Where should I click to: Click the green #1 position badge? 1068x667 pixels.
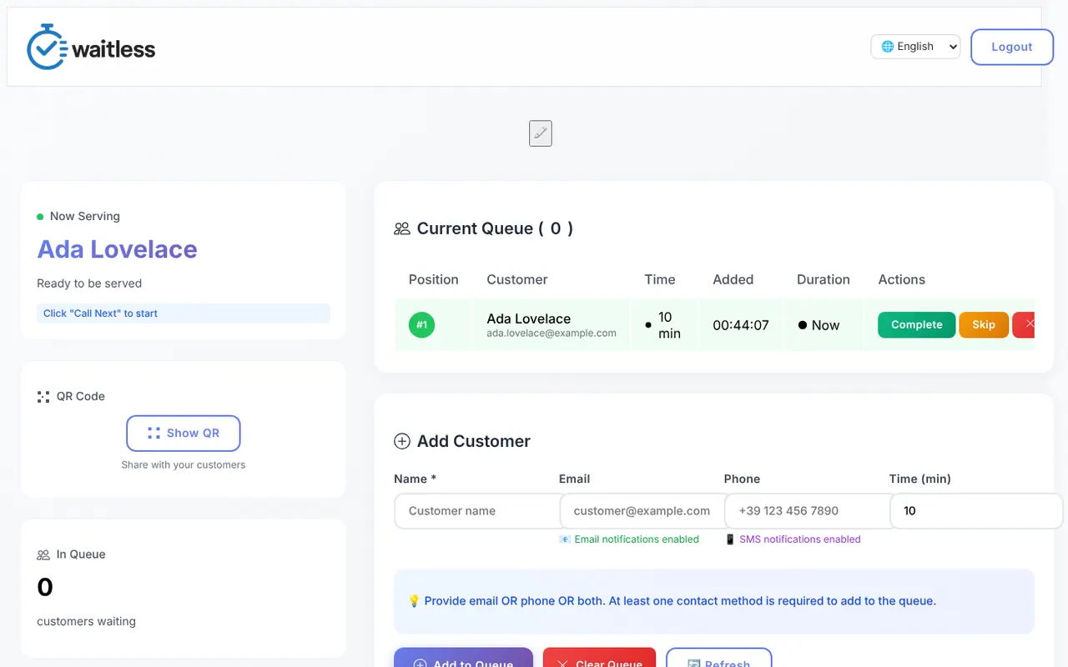point(421,325)
